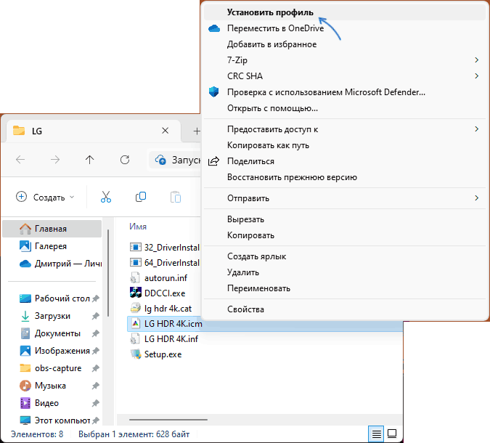Choose 'Открыть с помощью...' option
Image resolution: width=490 pixels, height=443 pixels.
click(345, 108)
